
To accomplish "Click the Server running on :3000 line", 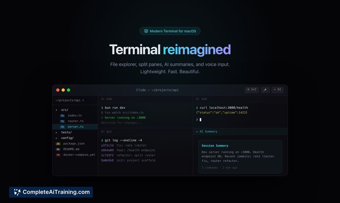I will [123, 118].
